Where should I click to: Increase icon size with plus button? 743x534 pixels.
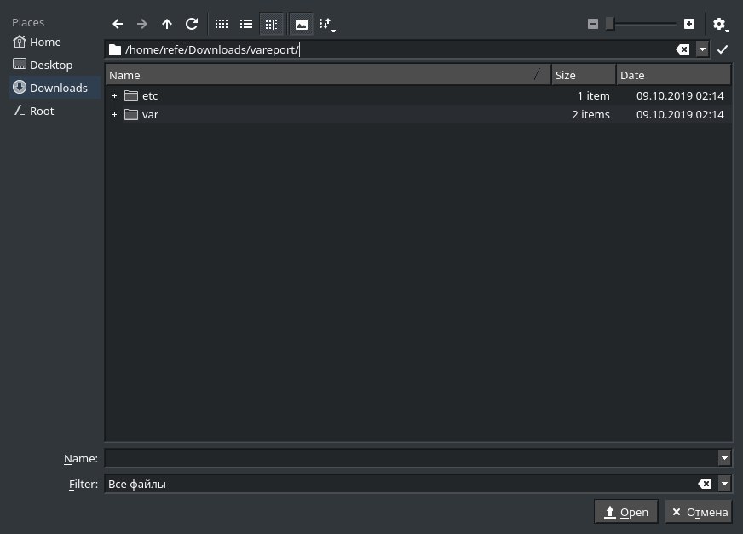tap(689, 24)
